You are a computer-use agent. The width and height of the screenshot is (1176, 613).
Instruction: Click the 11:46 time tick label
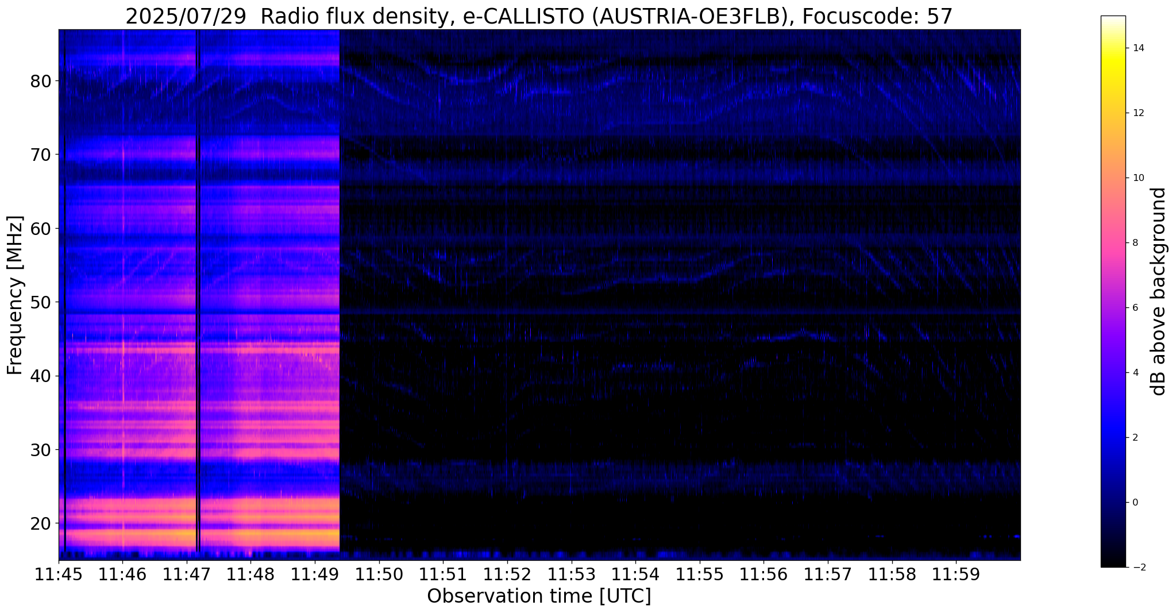pos(123,575)
